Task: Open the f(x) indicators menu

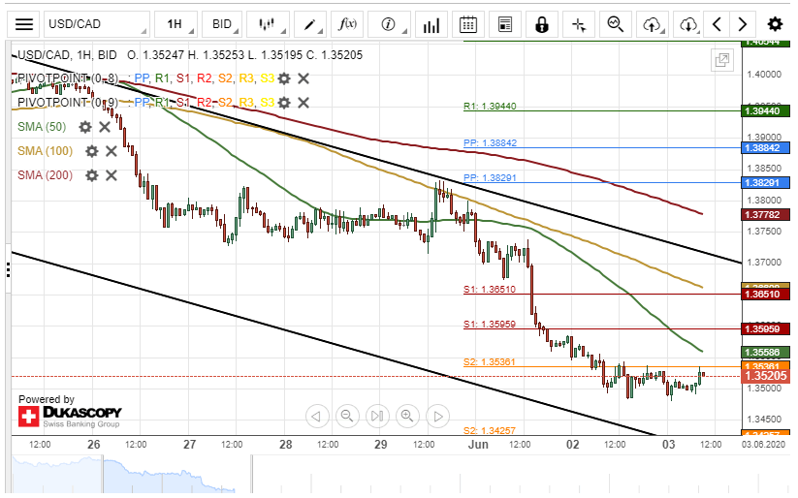Action: 347,24
